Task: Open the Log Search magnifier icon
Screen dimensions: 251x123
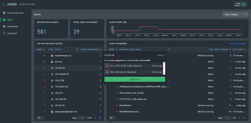Action: (x=4, y=33)
